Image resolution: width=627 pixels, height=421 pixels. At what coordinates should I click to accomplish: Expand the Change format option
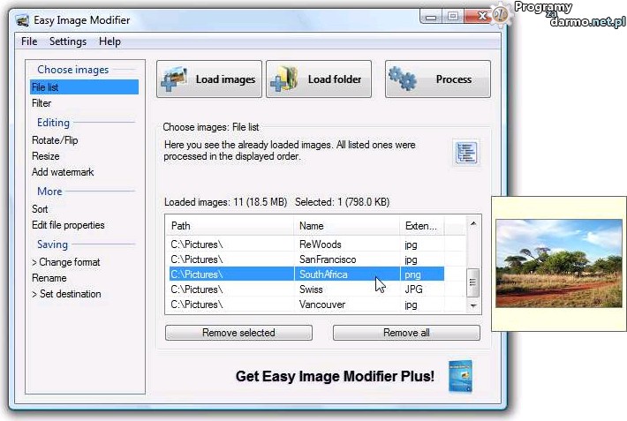pyautogui.click(x=66, y=262)
